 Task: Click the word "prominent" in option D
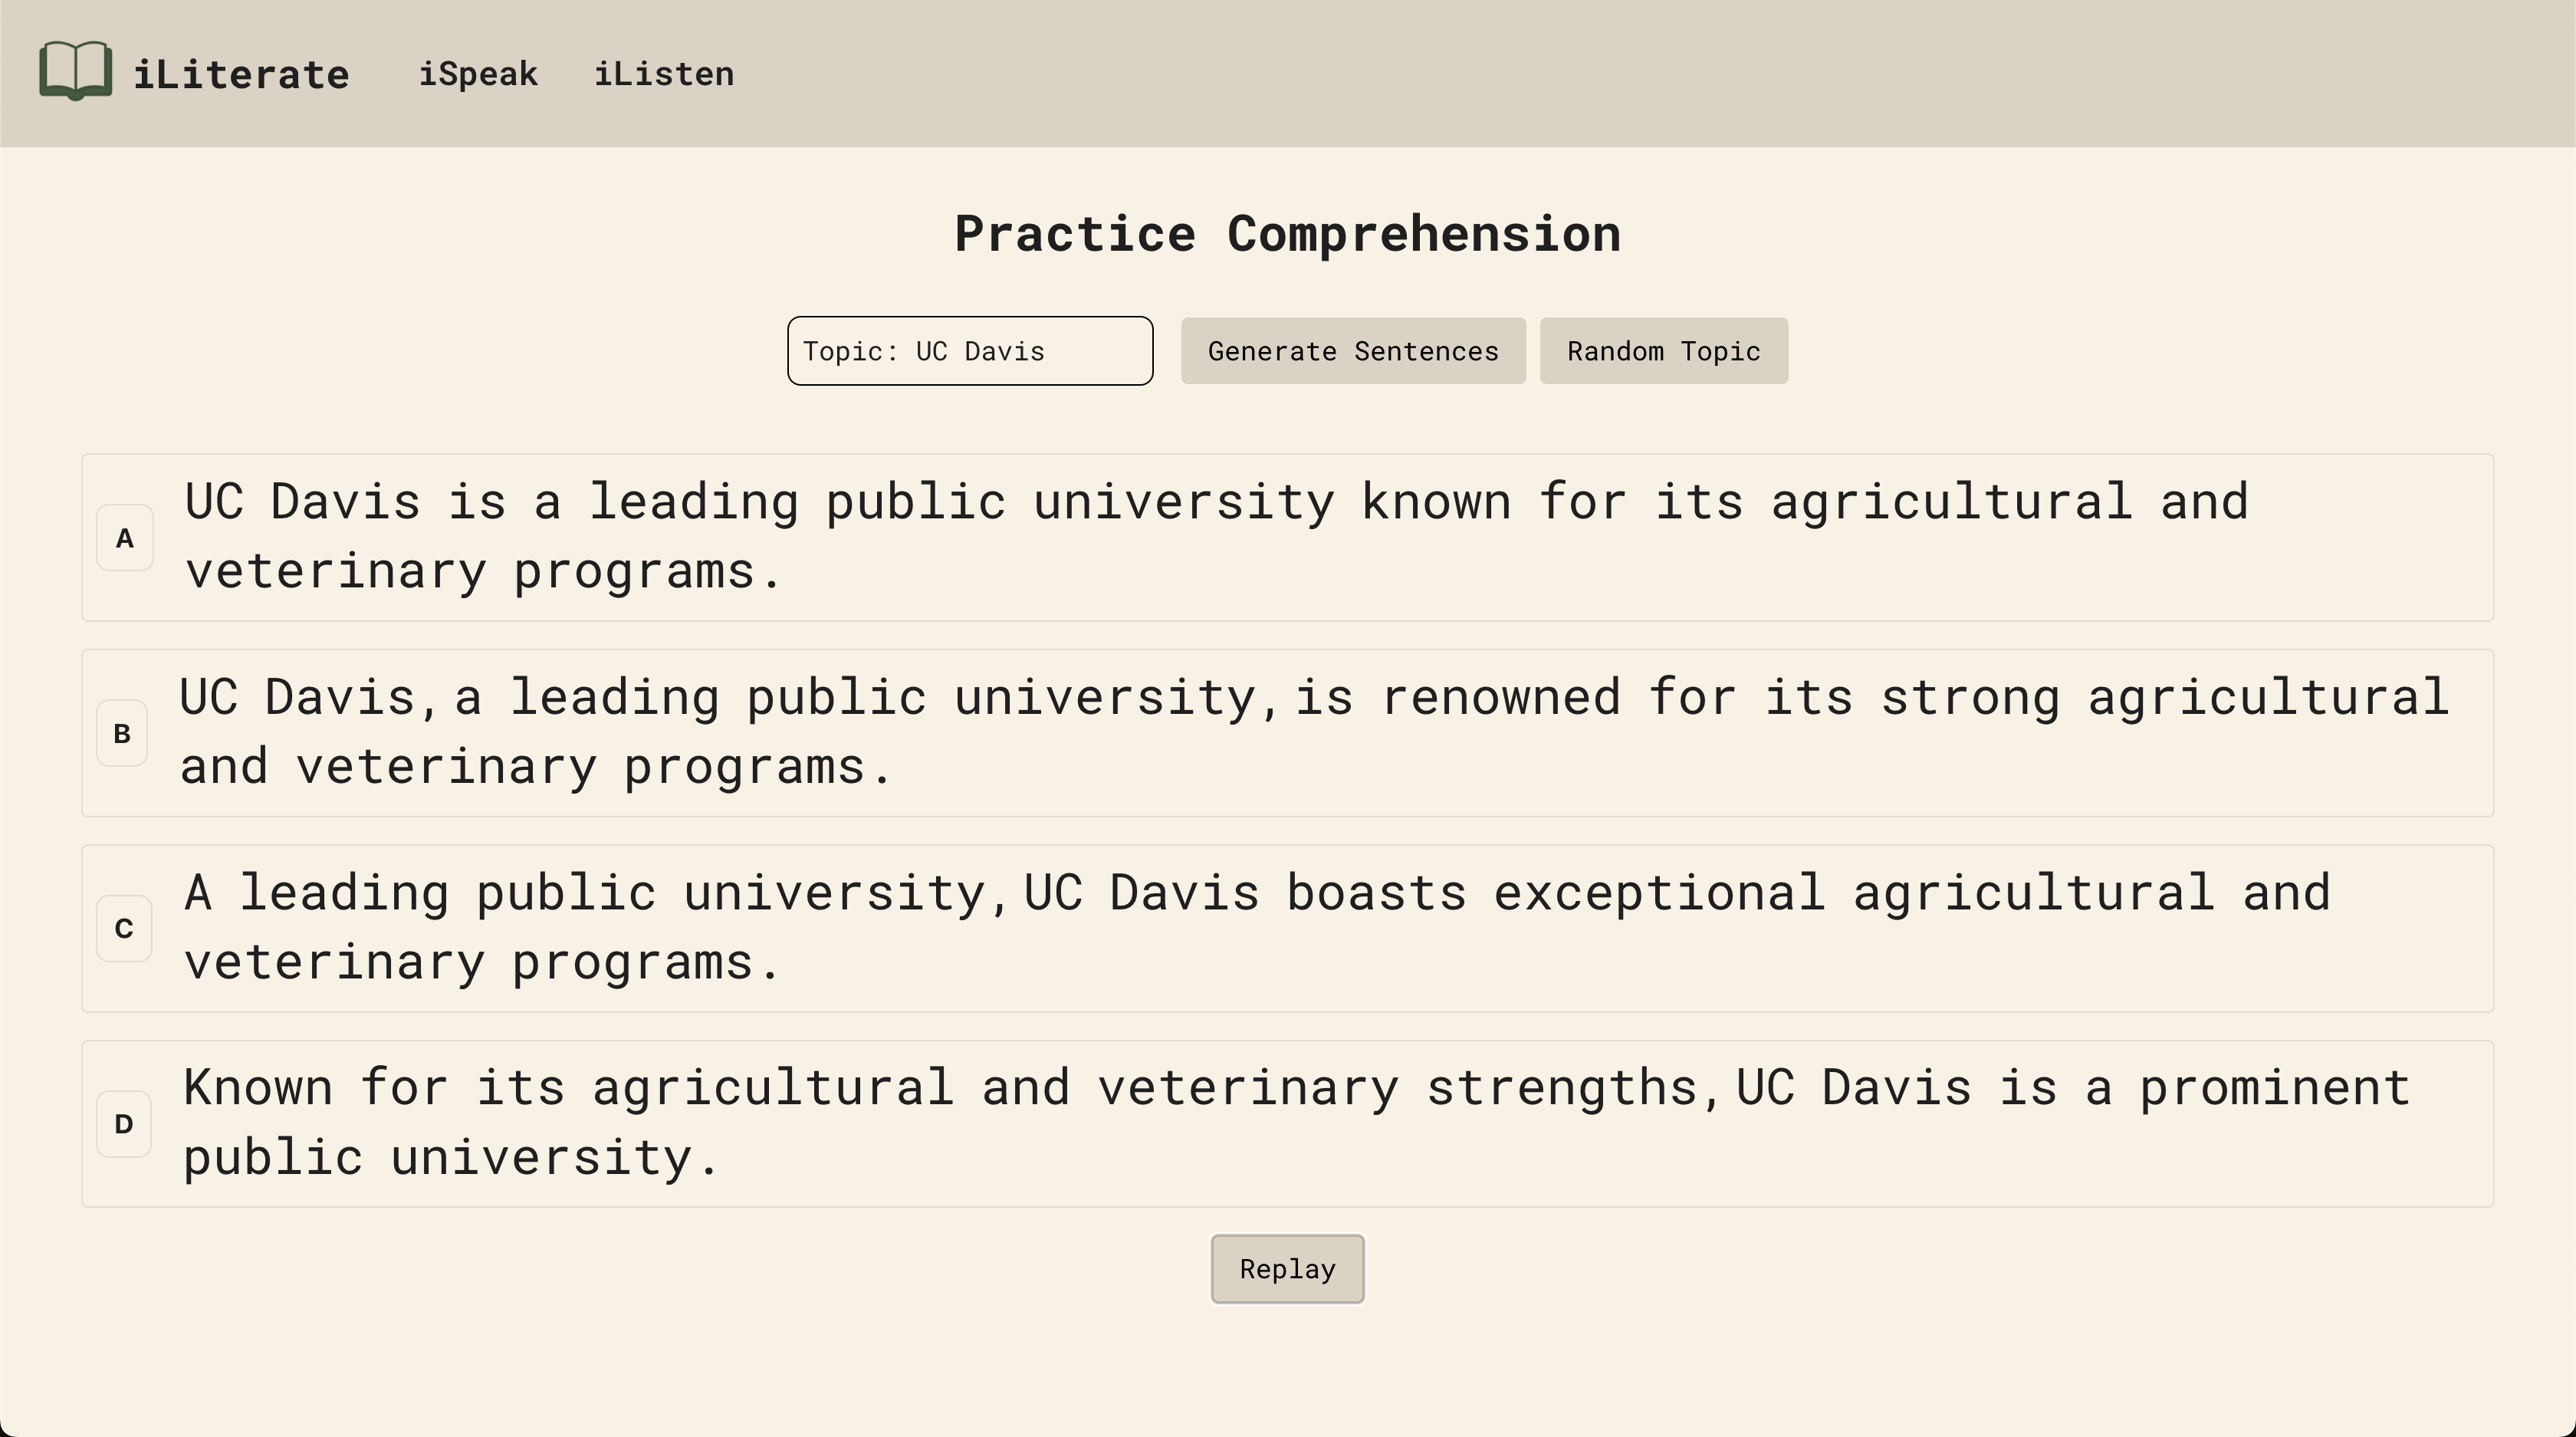[2274, 1088]
